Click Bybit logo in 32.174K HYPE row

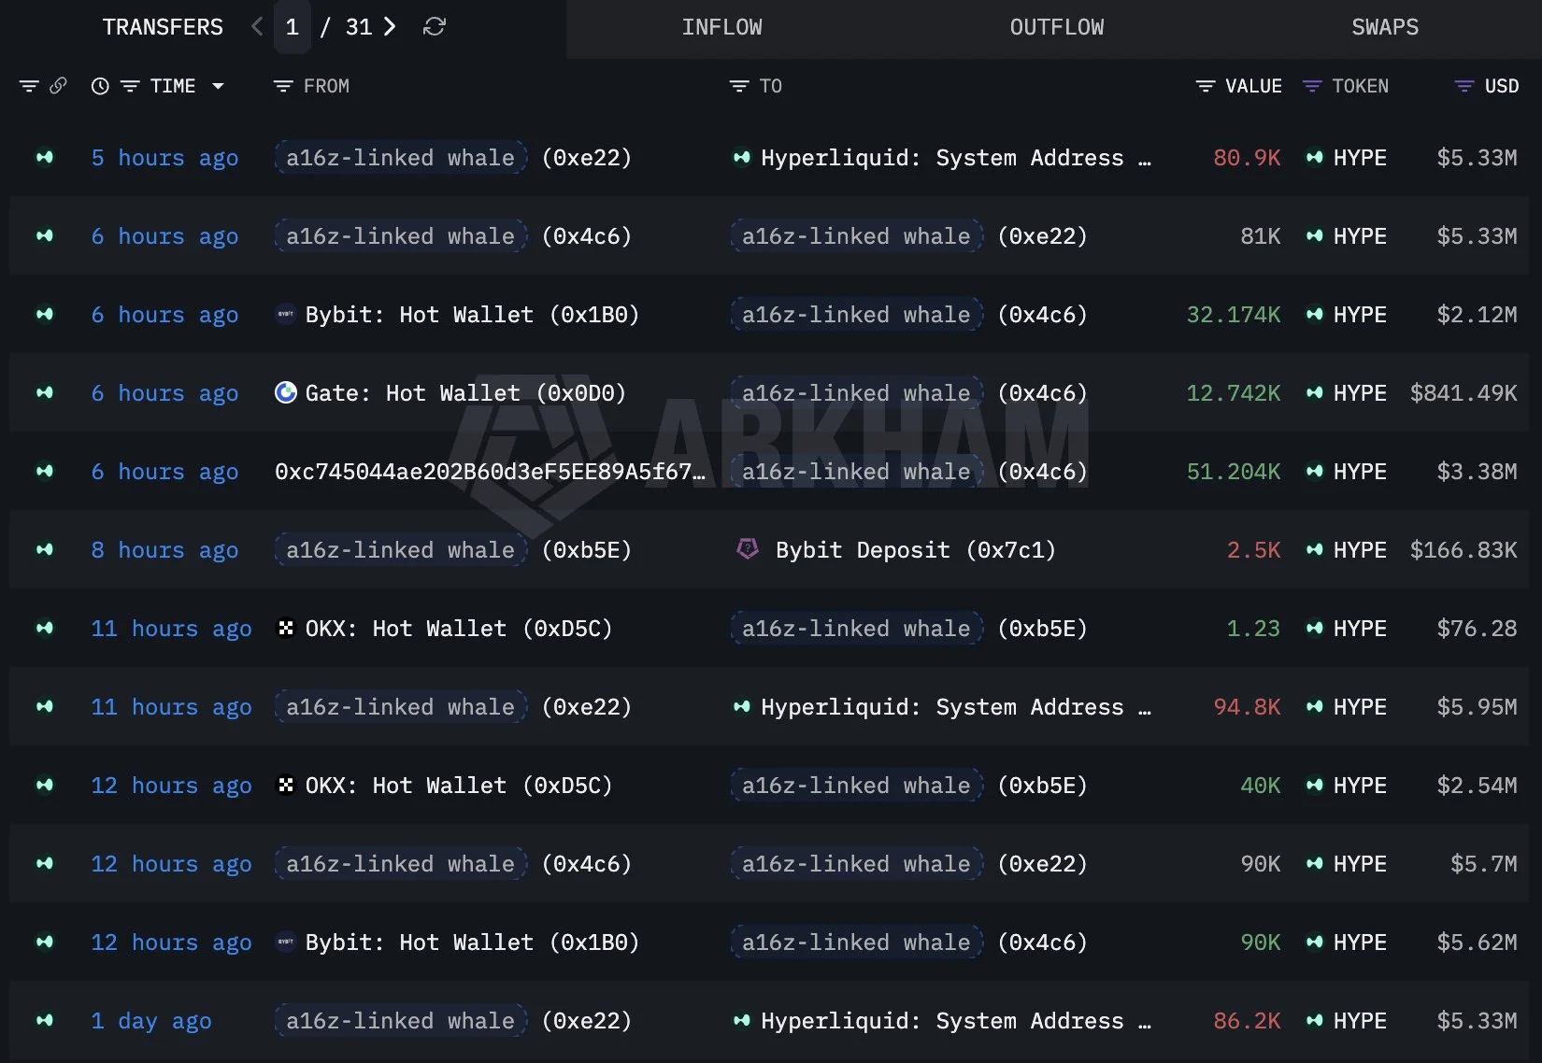click(x=286, y=314)
